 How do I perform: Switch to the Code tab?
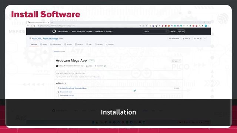click(34, 44)
